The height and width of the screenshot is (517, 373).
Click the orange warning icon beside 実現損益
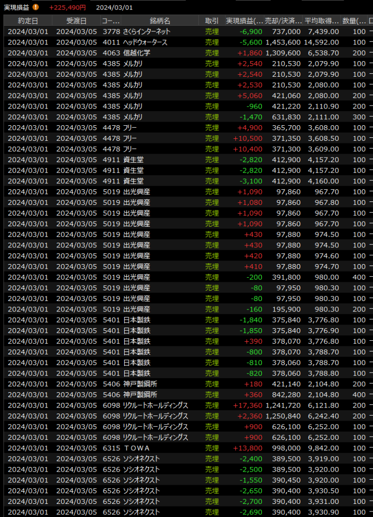[x=35, y=7]
